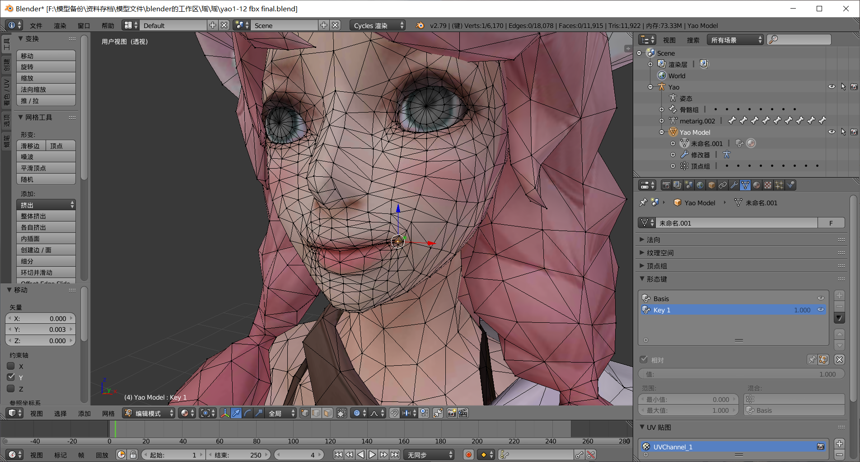860x462 pixels.
Task: Jump to the end frame button
Action: 395,455
